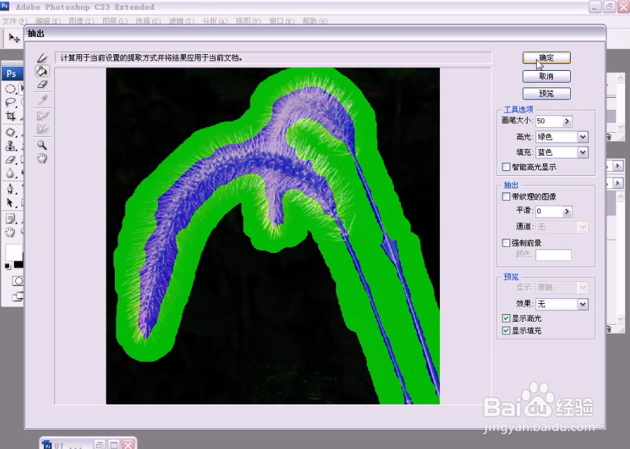Select the Pen tool in main toolbox

pyautogui.click(x=10, y=188)
